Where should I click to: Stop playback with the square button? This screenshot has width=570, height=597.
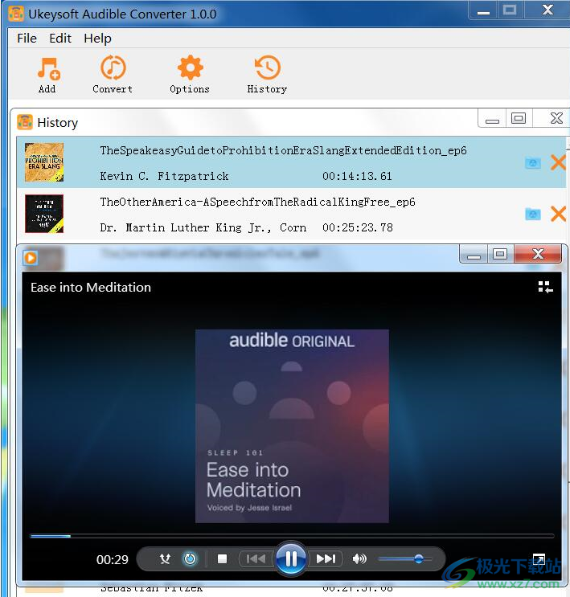[x=222, y=558]
